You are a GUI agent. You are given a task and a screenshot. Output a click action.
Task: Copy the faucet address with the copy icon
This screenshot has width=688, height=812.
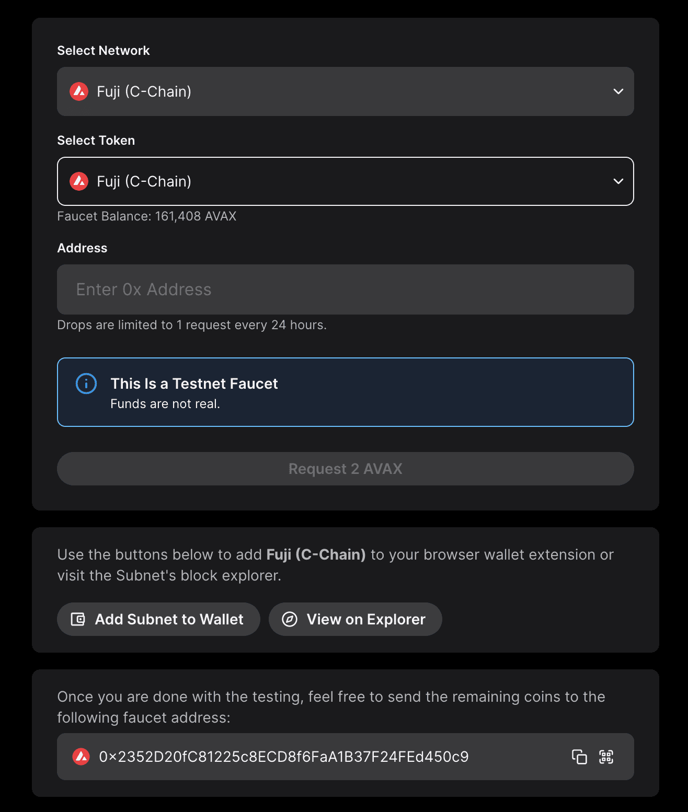tap(579, 757)
